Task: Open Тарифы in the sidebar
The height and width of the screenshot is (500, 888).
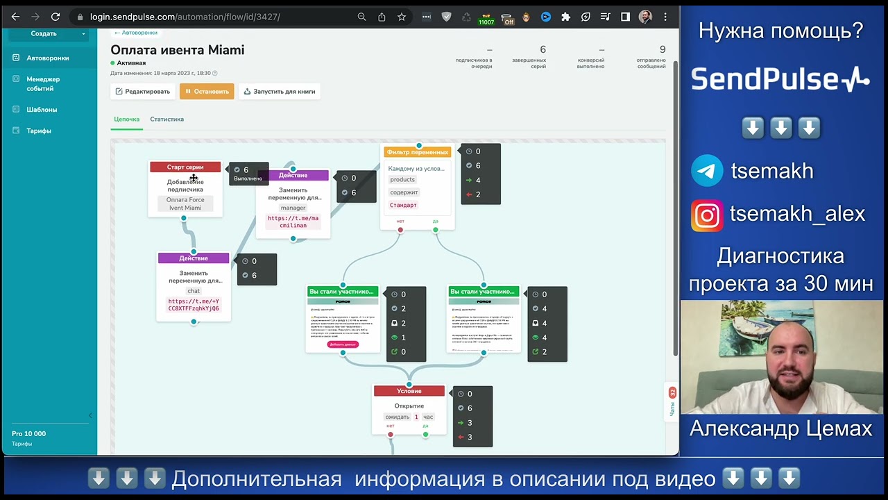Action: click(x=39, y=131)
